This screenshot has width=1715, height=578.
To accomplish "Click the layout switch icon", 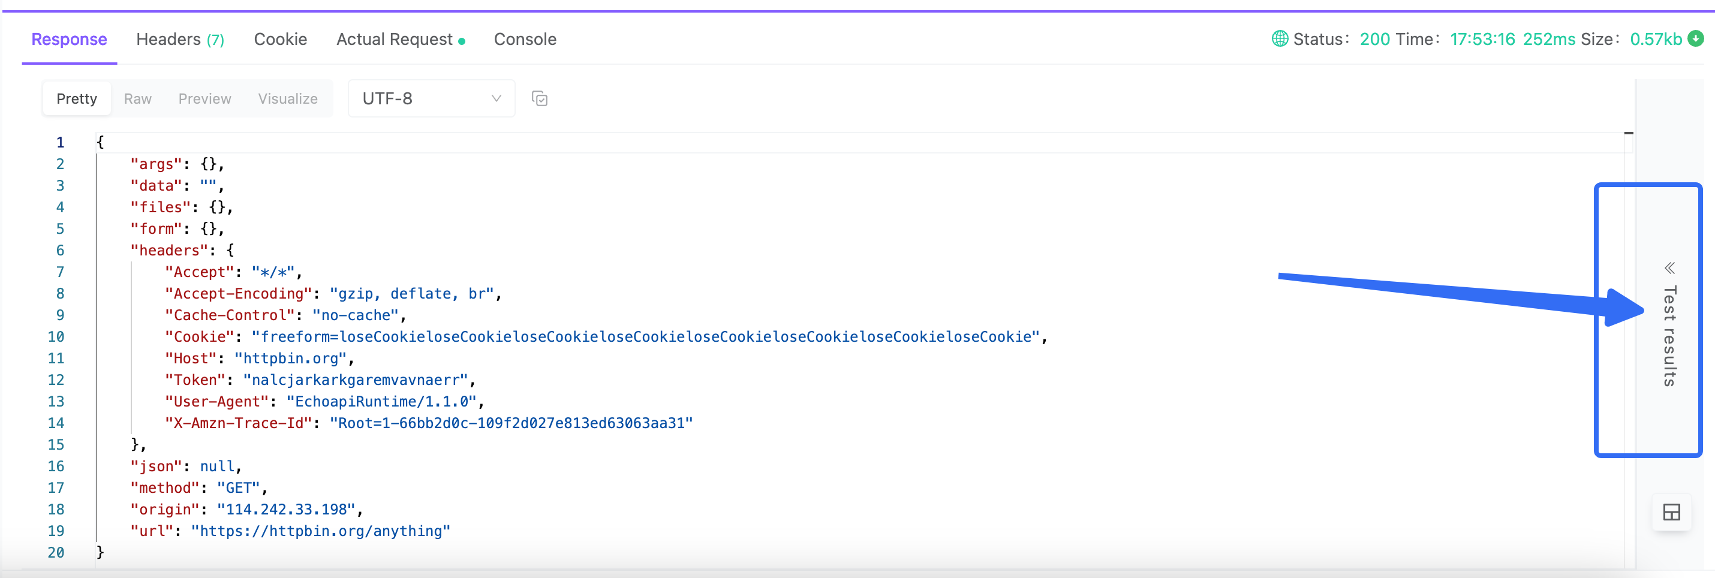I will pos(1671,512).
